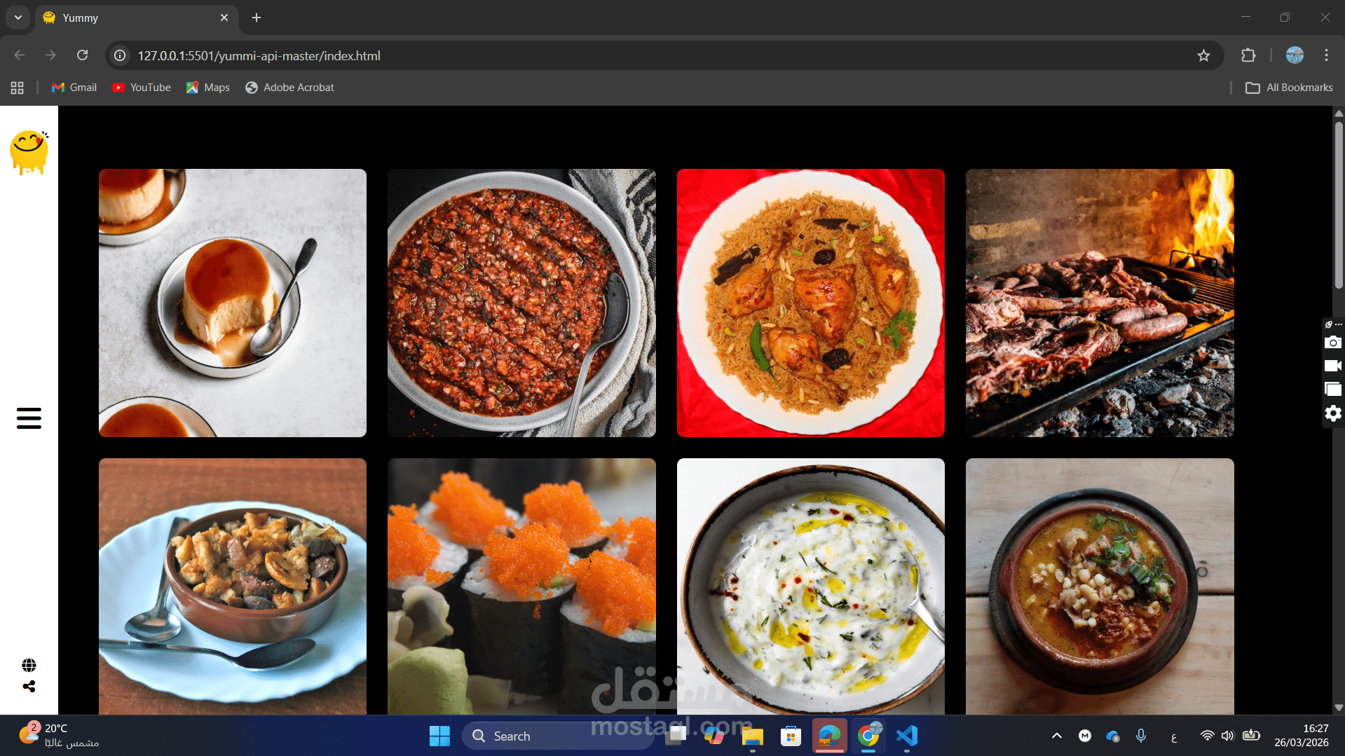Go back to the previous page

click(20, 55)
